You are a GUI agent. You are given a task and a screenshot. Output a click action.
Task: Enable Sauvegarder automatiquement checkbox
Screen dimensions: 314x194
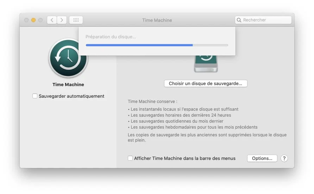point(35,96)
